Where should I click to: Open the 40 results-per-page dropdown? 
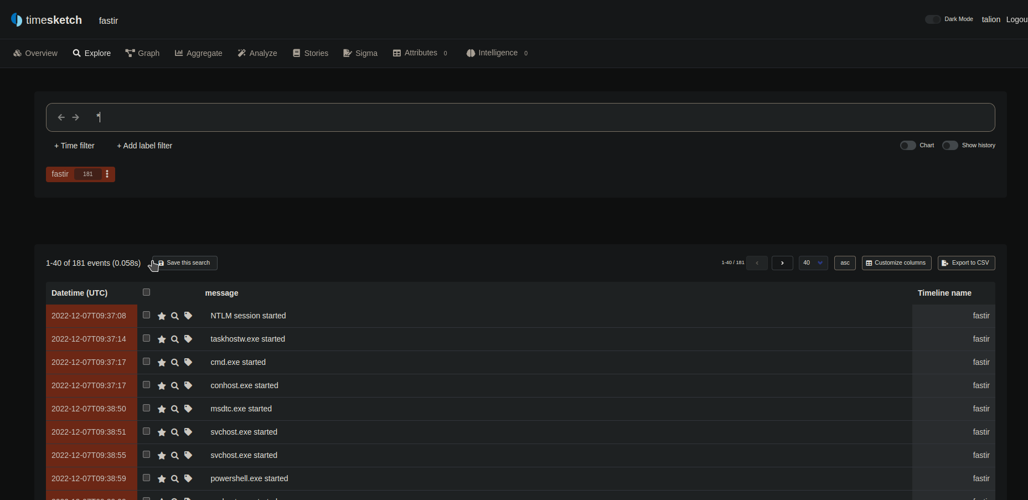pyautogui.click(x=813, y=263)
